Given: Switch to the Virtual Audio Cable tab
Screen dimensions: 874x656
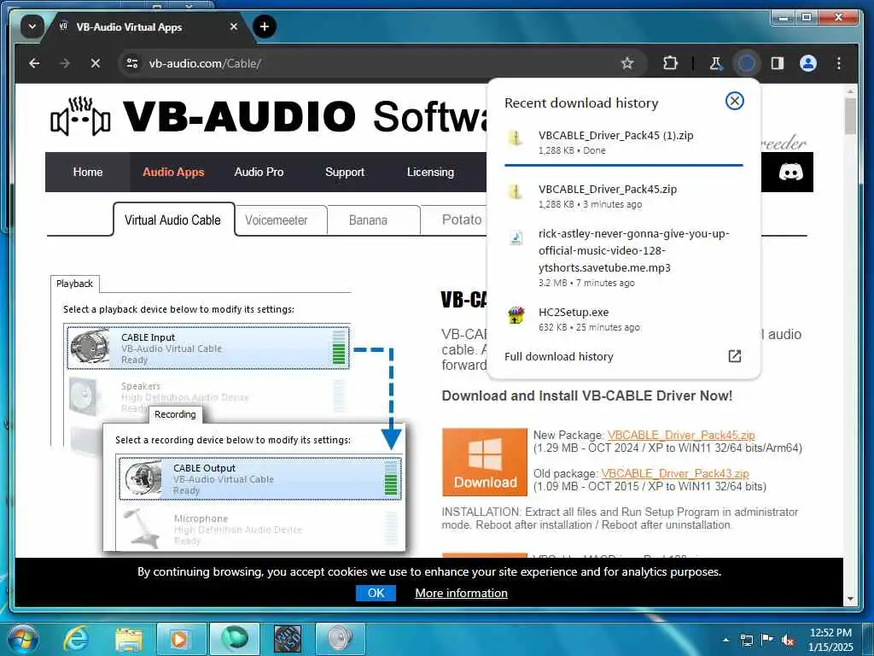Looking at the screenshot, I should [x=172, y=220].
